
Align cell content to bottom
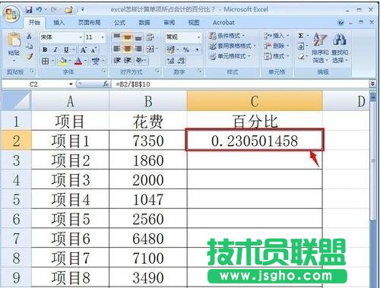138,37
